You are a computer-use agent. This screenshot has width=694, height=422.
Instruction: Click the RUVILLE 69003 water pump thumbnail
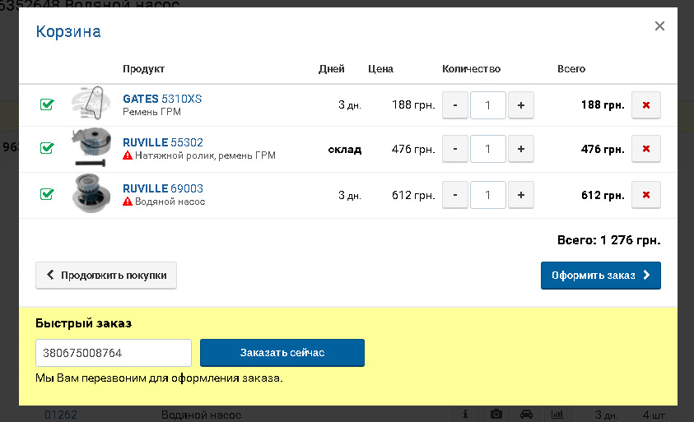point(91,194)
